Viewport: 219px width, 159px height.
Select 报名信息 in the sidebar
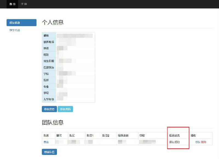(x=22, y=23)
